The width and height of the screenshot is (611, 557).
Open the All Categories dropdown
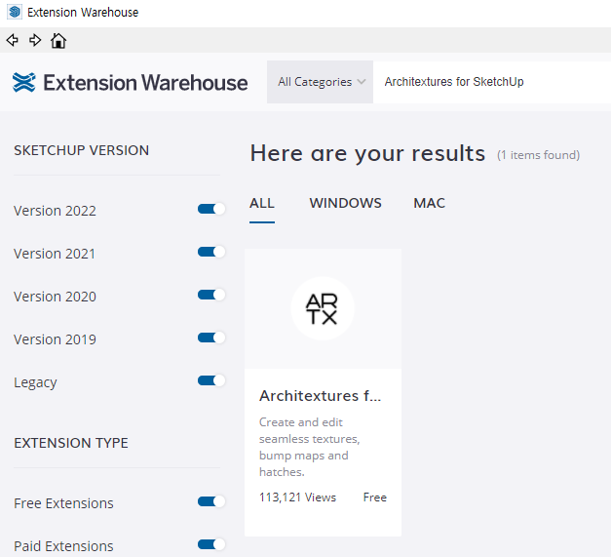pos(320,82)
